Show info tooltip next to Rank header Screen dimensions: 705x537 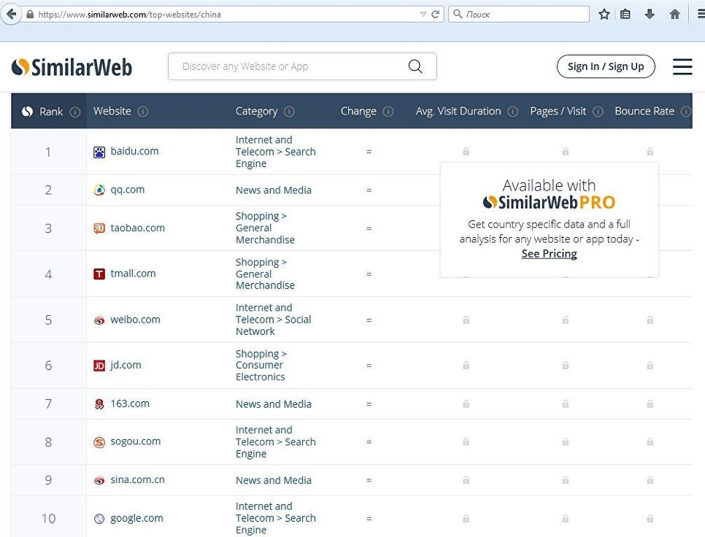pyautogui.click(x=75, y=112)
